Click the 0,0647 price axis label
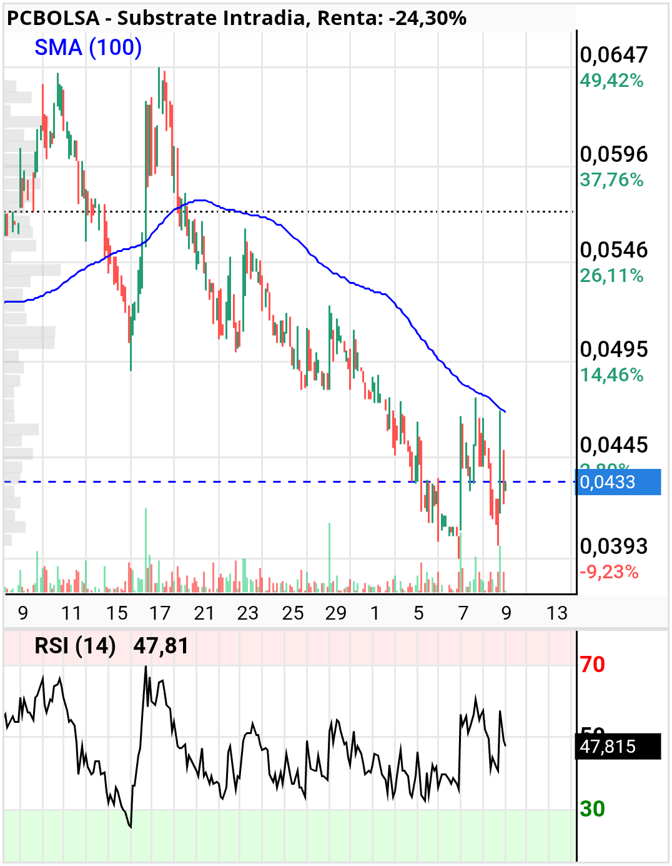Image resolution: width=672 pixels, height=866 pixels. [x=614, y=55]
